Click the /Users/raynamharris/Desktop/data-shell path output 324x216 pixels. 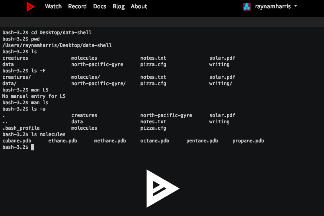click(x=57, y=45)
